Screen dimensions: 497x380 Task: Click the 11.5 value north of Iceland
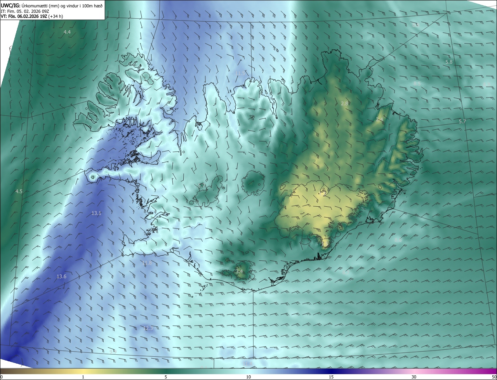coord(240,73)
